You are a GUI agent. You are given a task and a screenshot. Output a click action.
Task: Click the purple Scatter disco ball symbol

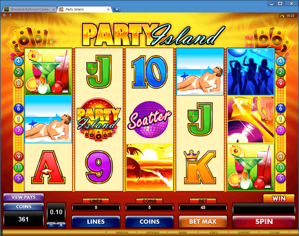149,119
